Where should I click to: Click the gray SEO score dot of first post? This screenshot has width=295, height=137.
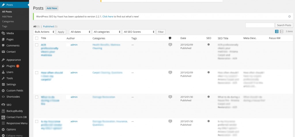(x=209, y=45)
